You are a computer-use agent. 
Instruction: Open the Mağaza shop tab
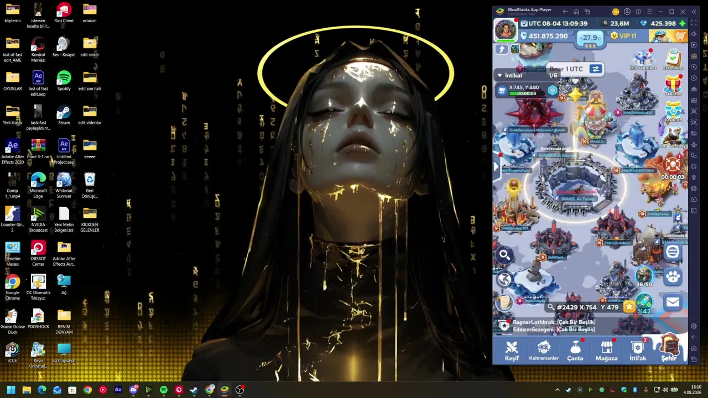(606, 350)
